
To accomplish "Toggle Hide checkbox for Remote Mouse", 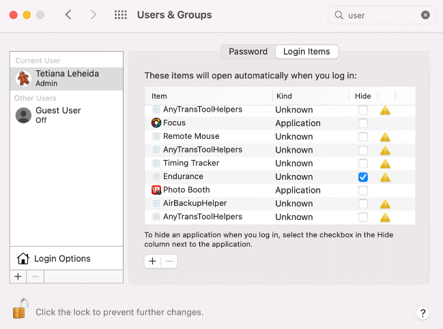I will 363,137.
